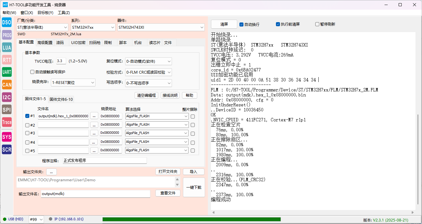Open the UART serial tool
This screenshot has width=422, height=224.
click(x=7, y=72)
